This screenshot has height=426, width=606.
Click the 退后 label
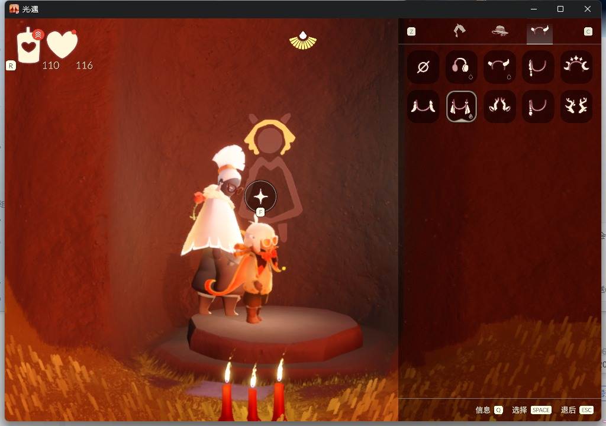point(568,410)
